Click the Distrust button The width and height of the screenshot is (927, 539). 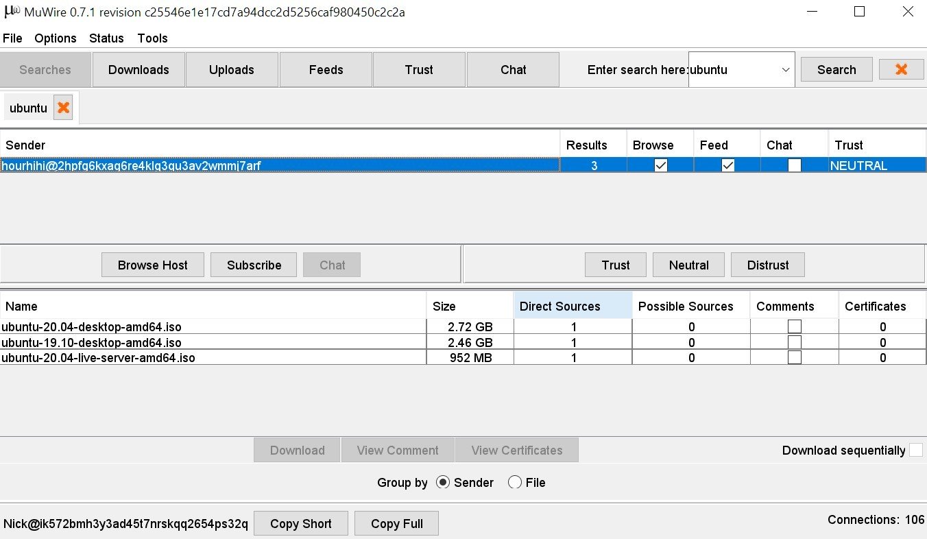tap(768, 265)
